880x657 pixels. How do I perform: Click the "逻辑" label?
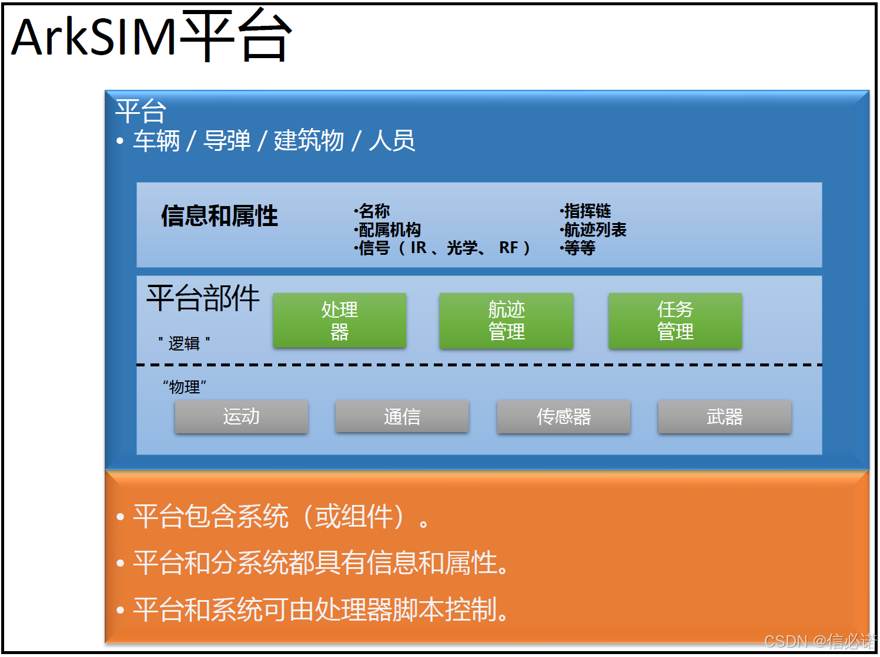pyautogui.click(x=184, y=343)
